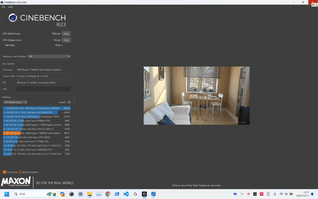Click the battery status tray icon
The width and height of the screenshot is (318, 199).
click(x=291, y=194)
